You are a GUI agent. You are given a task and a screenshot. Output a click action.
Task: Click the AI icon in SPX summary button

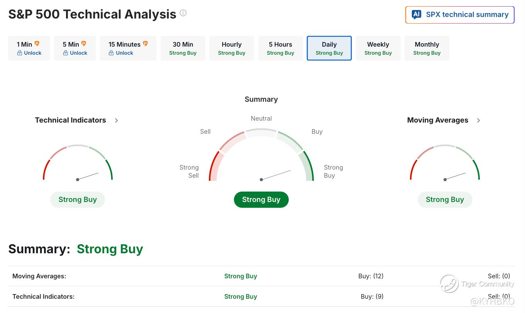(x=416, y=15)
